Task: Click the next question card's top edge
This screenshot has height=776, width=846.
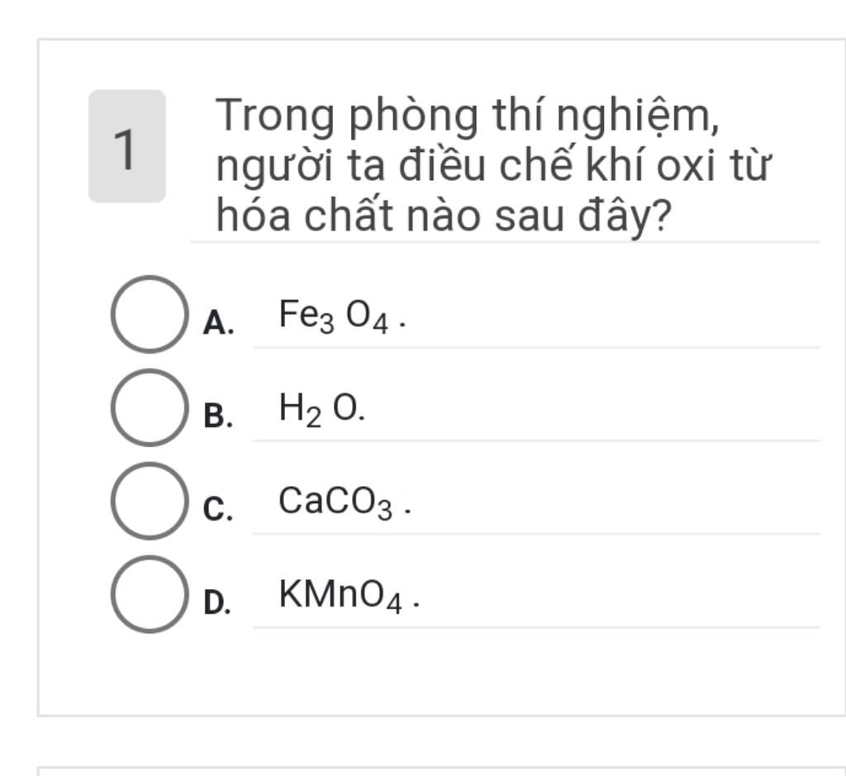Action: point(441,768)
